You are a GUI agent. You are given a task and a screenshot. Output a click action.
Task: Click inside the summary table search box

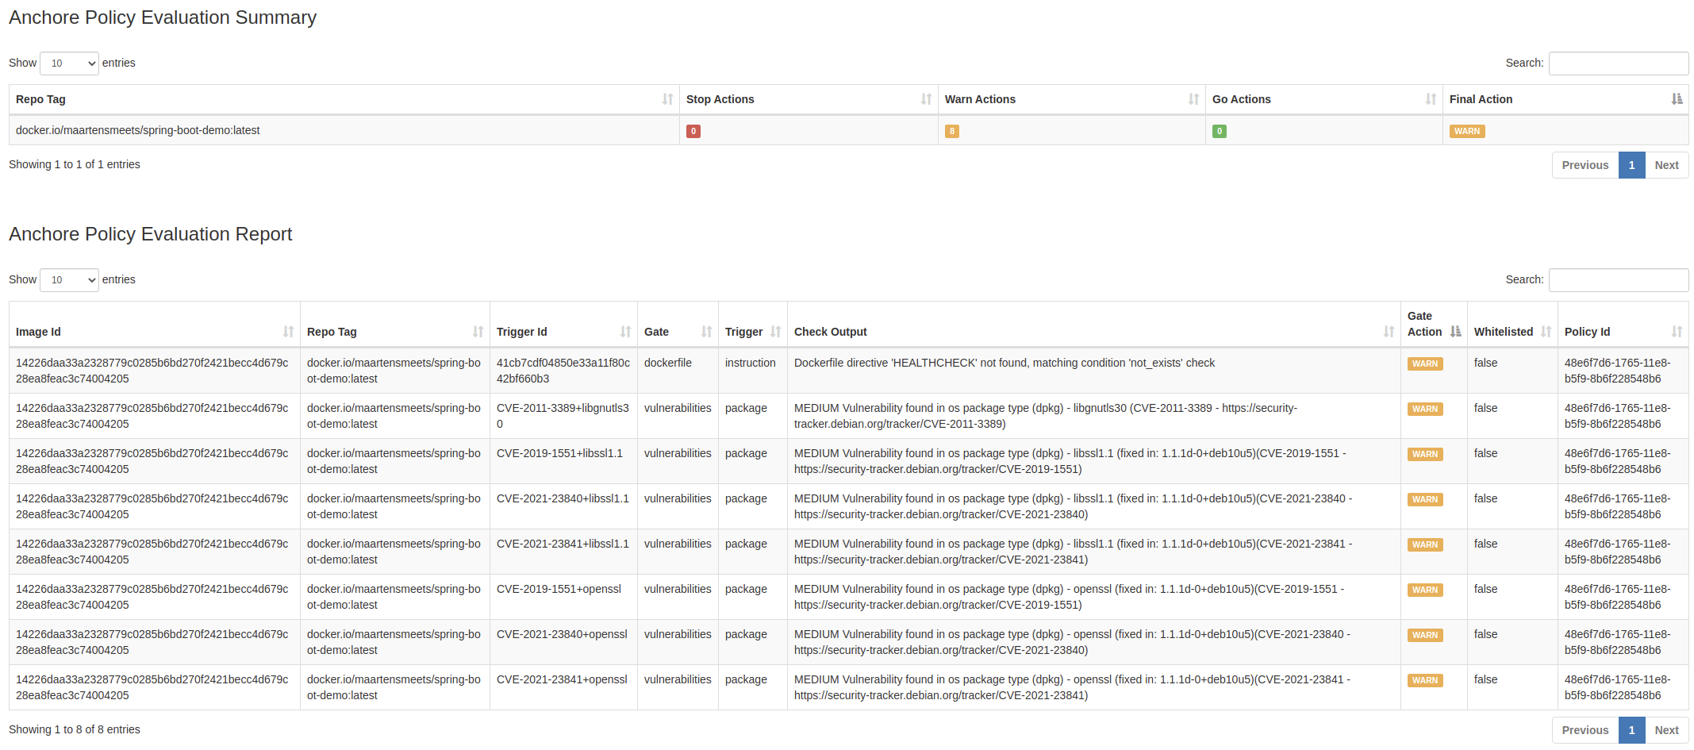click(x=1619, y=63)
